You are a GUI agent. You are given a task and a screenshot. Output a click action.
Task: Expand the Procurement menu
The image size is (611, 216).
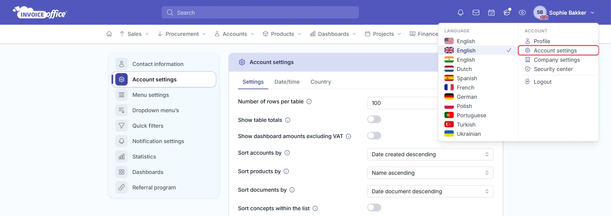coord(182,34)
